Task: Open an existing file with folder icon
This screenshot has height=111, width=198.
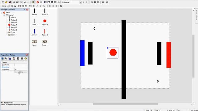Action: click(6, 2)
